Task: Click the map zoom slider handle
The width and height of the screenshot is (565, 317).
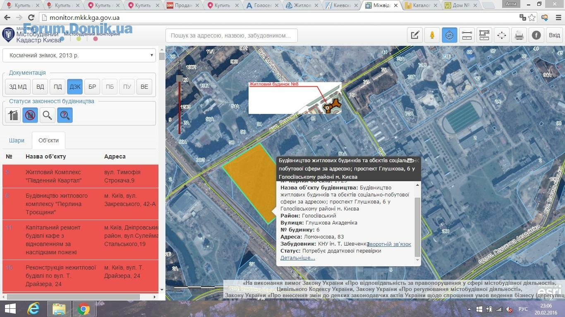Action: [180, 78]
